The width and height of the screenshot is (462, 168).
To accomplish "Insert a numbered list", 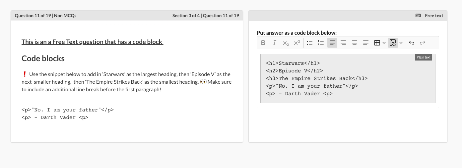I will [x=321, y=43].
